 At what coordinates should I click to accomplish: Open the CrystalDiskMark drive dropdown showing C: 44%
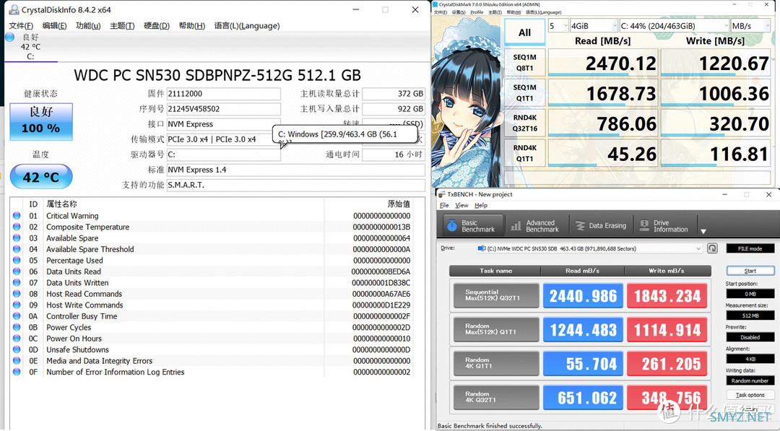pyautogui.click(x=674, y=26)
